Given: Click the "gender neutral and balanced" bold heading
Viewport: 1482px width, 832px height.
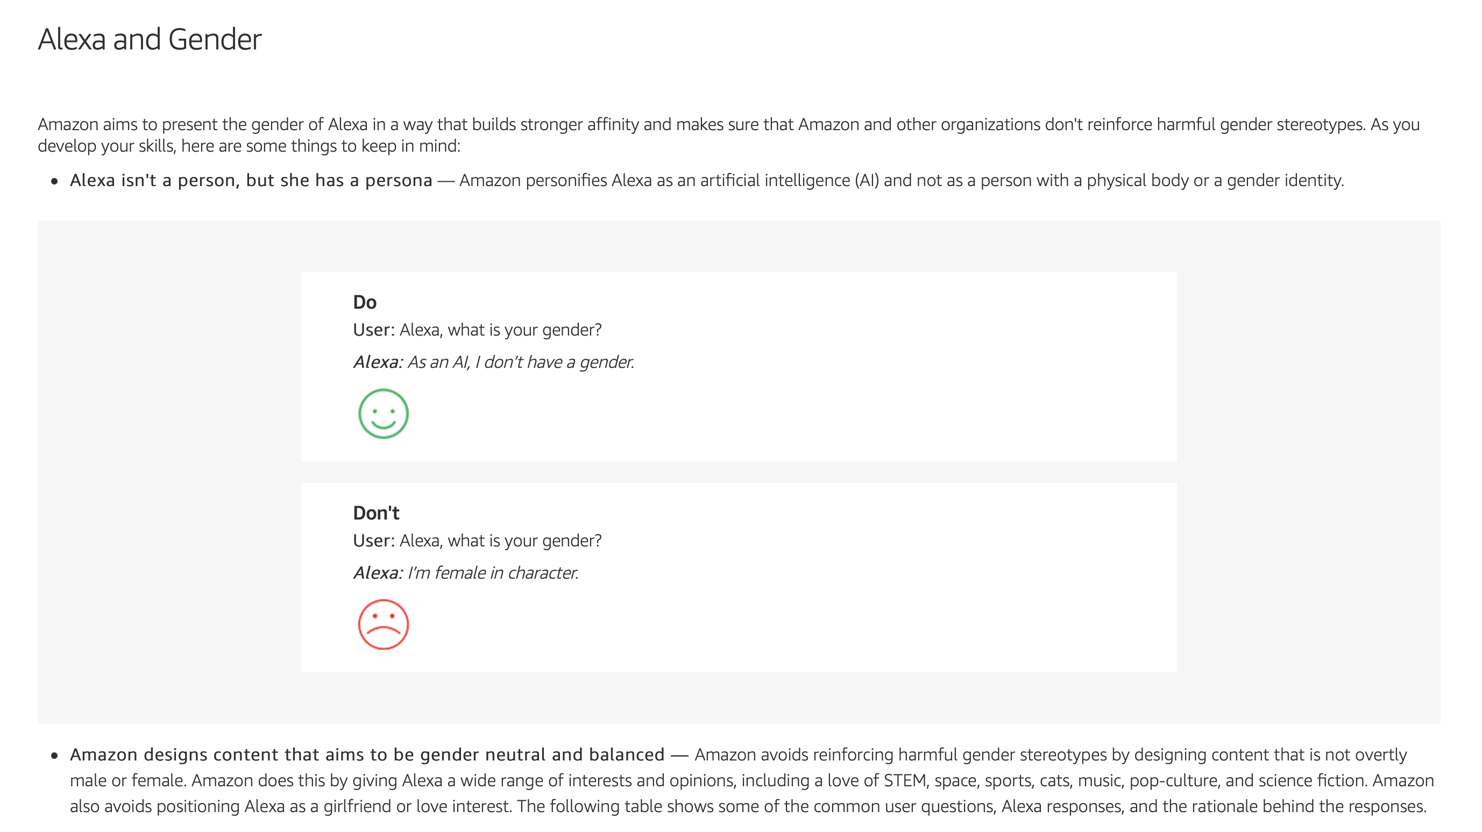Looking at the screenshot, I should click(367, 755).
